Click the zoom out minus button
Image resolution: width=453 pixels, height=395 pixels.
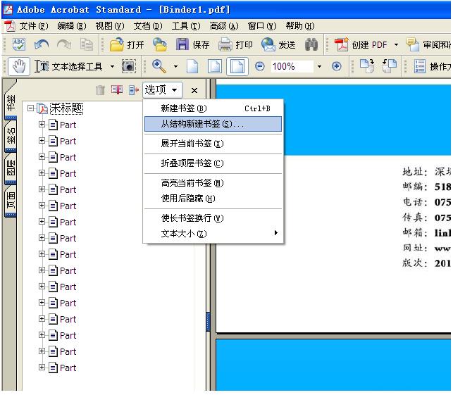[x=259, y=66]
